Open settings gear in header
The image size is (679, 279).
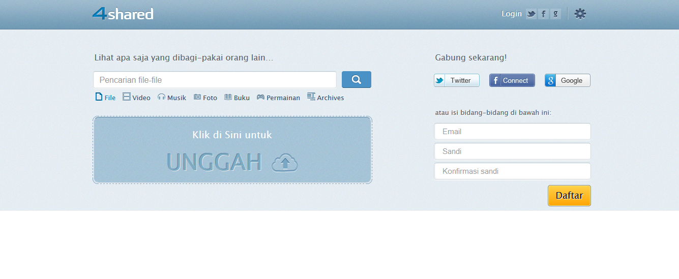(580, 14)
